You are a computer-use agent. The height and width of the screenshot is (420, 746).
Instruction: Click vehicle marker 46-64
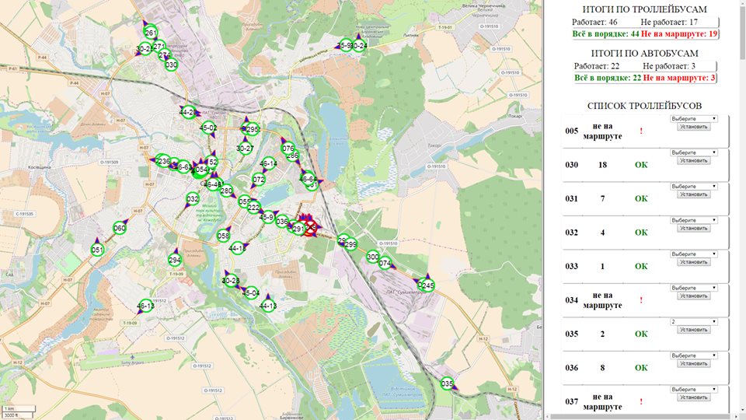308,179
